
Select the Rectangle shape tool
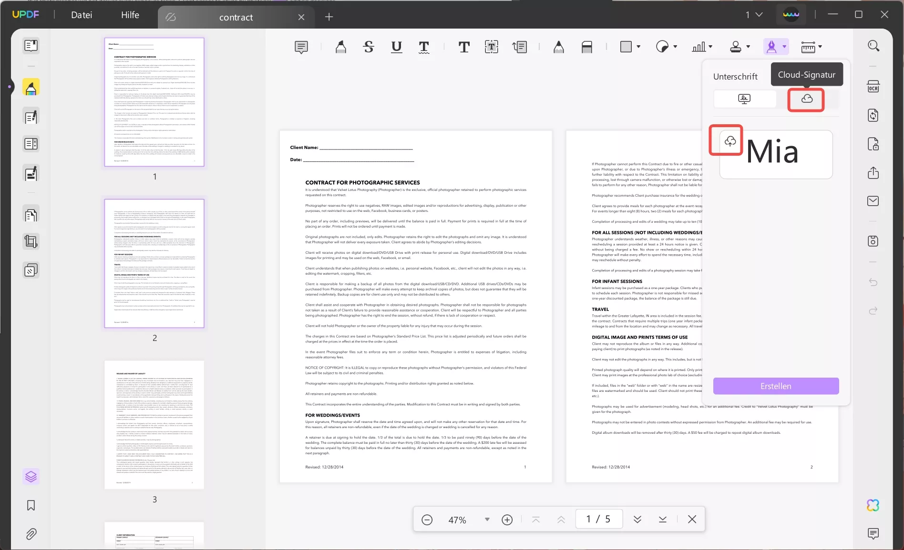pos(626,47)
